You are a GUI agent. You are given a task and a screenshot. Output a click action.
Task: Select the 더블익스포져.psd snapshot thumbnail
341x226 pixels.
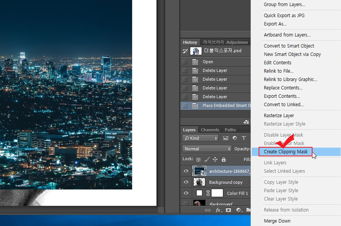pyautogui.click(x=196, y=51)
